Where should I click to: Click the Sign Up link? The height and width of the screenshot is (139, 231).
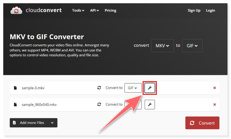pyautogui.click(x=194, y=10)
